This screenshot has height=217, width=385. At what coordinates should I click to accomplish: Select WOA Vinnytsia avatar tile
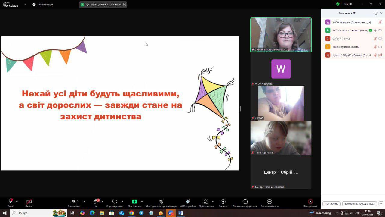(281, 69)
